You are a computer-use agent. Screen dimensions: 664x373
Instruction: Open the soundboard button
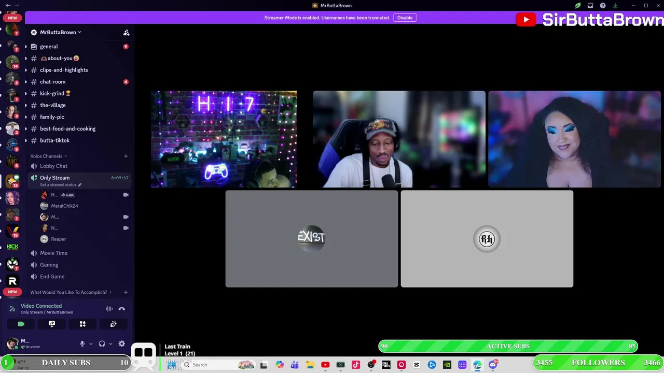[113, 324]
